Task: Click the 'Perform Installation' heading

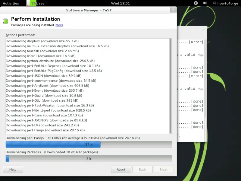Action: 36,19
